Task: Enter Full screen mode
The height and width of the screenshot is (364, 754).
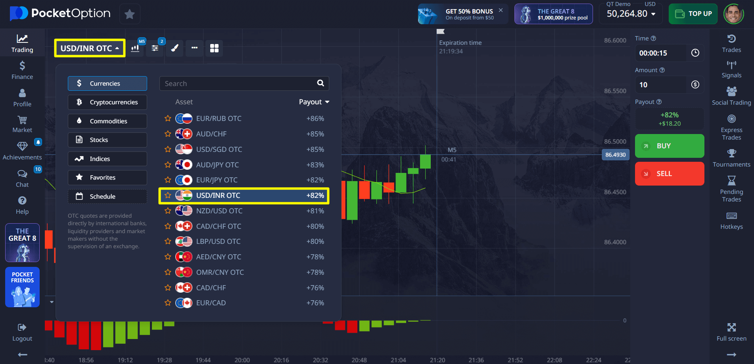Action: point(731,332)
